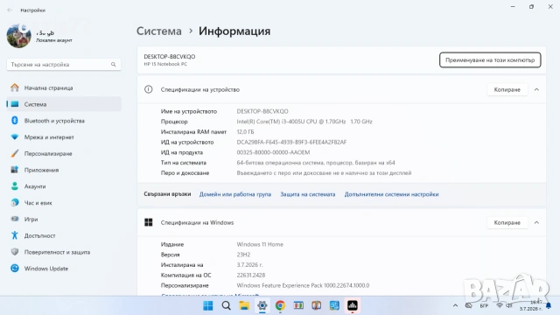The image size is (560, 315).
Task: Open Приложения settings
Action: [64, 170]
